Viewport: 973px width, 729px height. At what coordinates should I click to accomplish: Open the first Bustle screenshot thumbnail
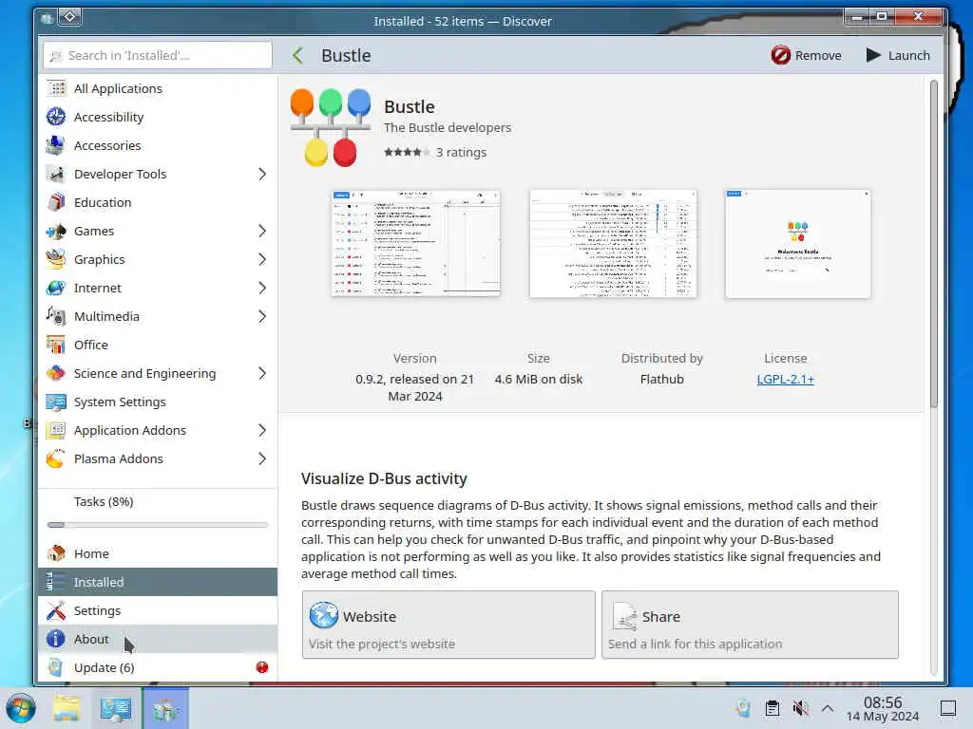[x=416, y=243]
